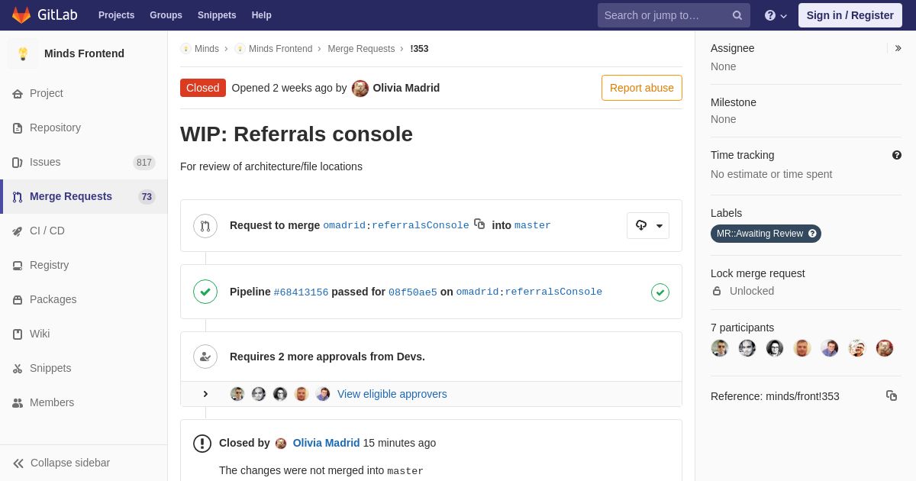The image size is (916, 481).
Task: Click the Report abuse button
Action: (641, 88)
